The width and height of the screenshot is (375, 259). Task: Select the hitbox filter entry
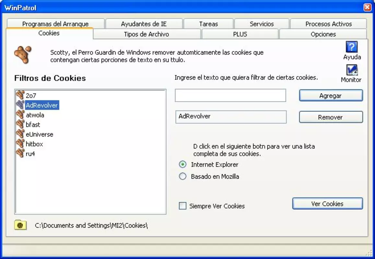[x=34, y=144]
